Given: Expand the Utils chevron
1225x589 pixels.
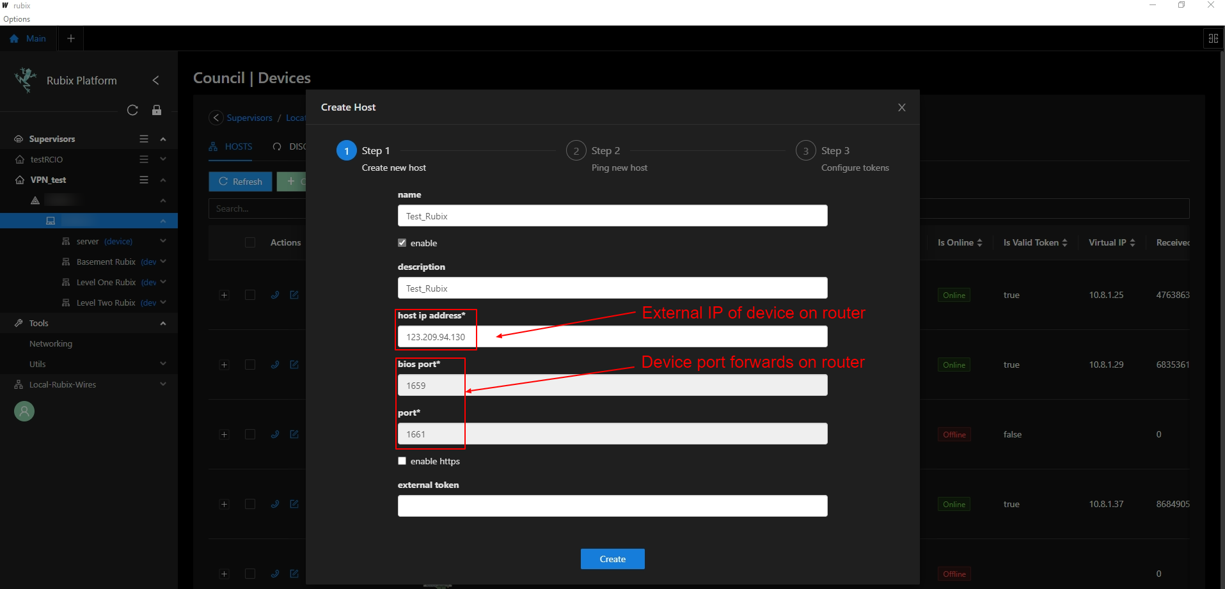Looking at the screenshot, I should coord(163,364).
